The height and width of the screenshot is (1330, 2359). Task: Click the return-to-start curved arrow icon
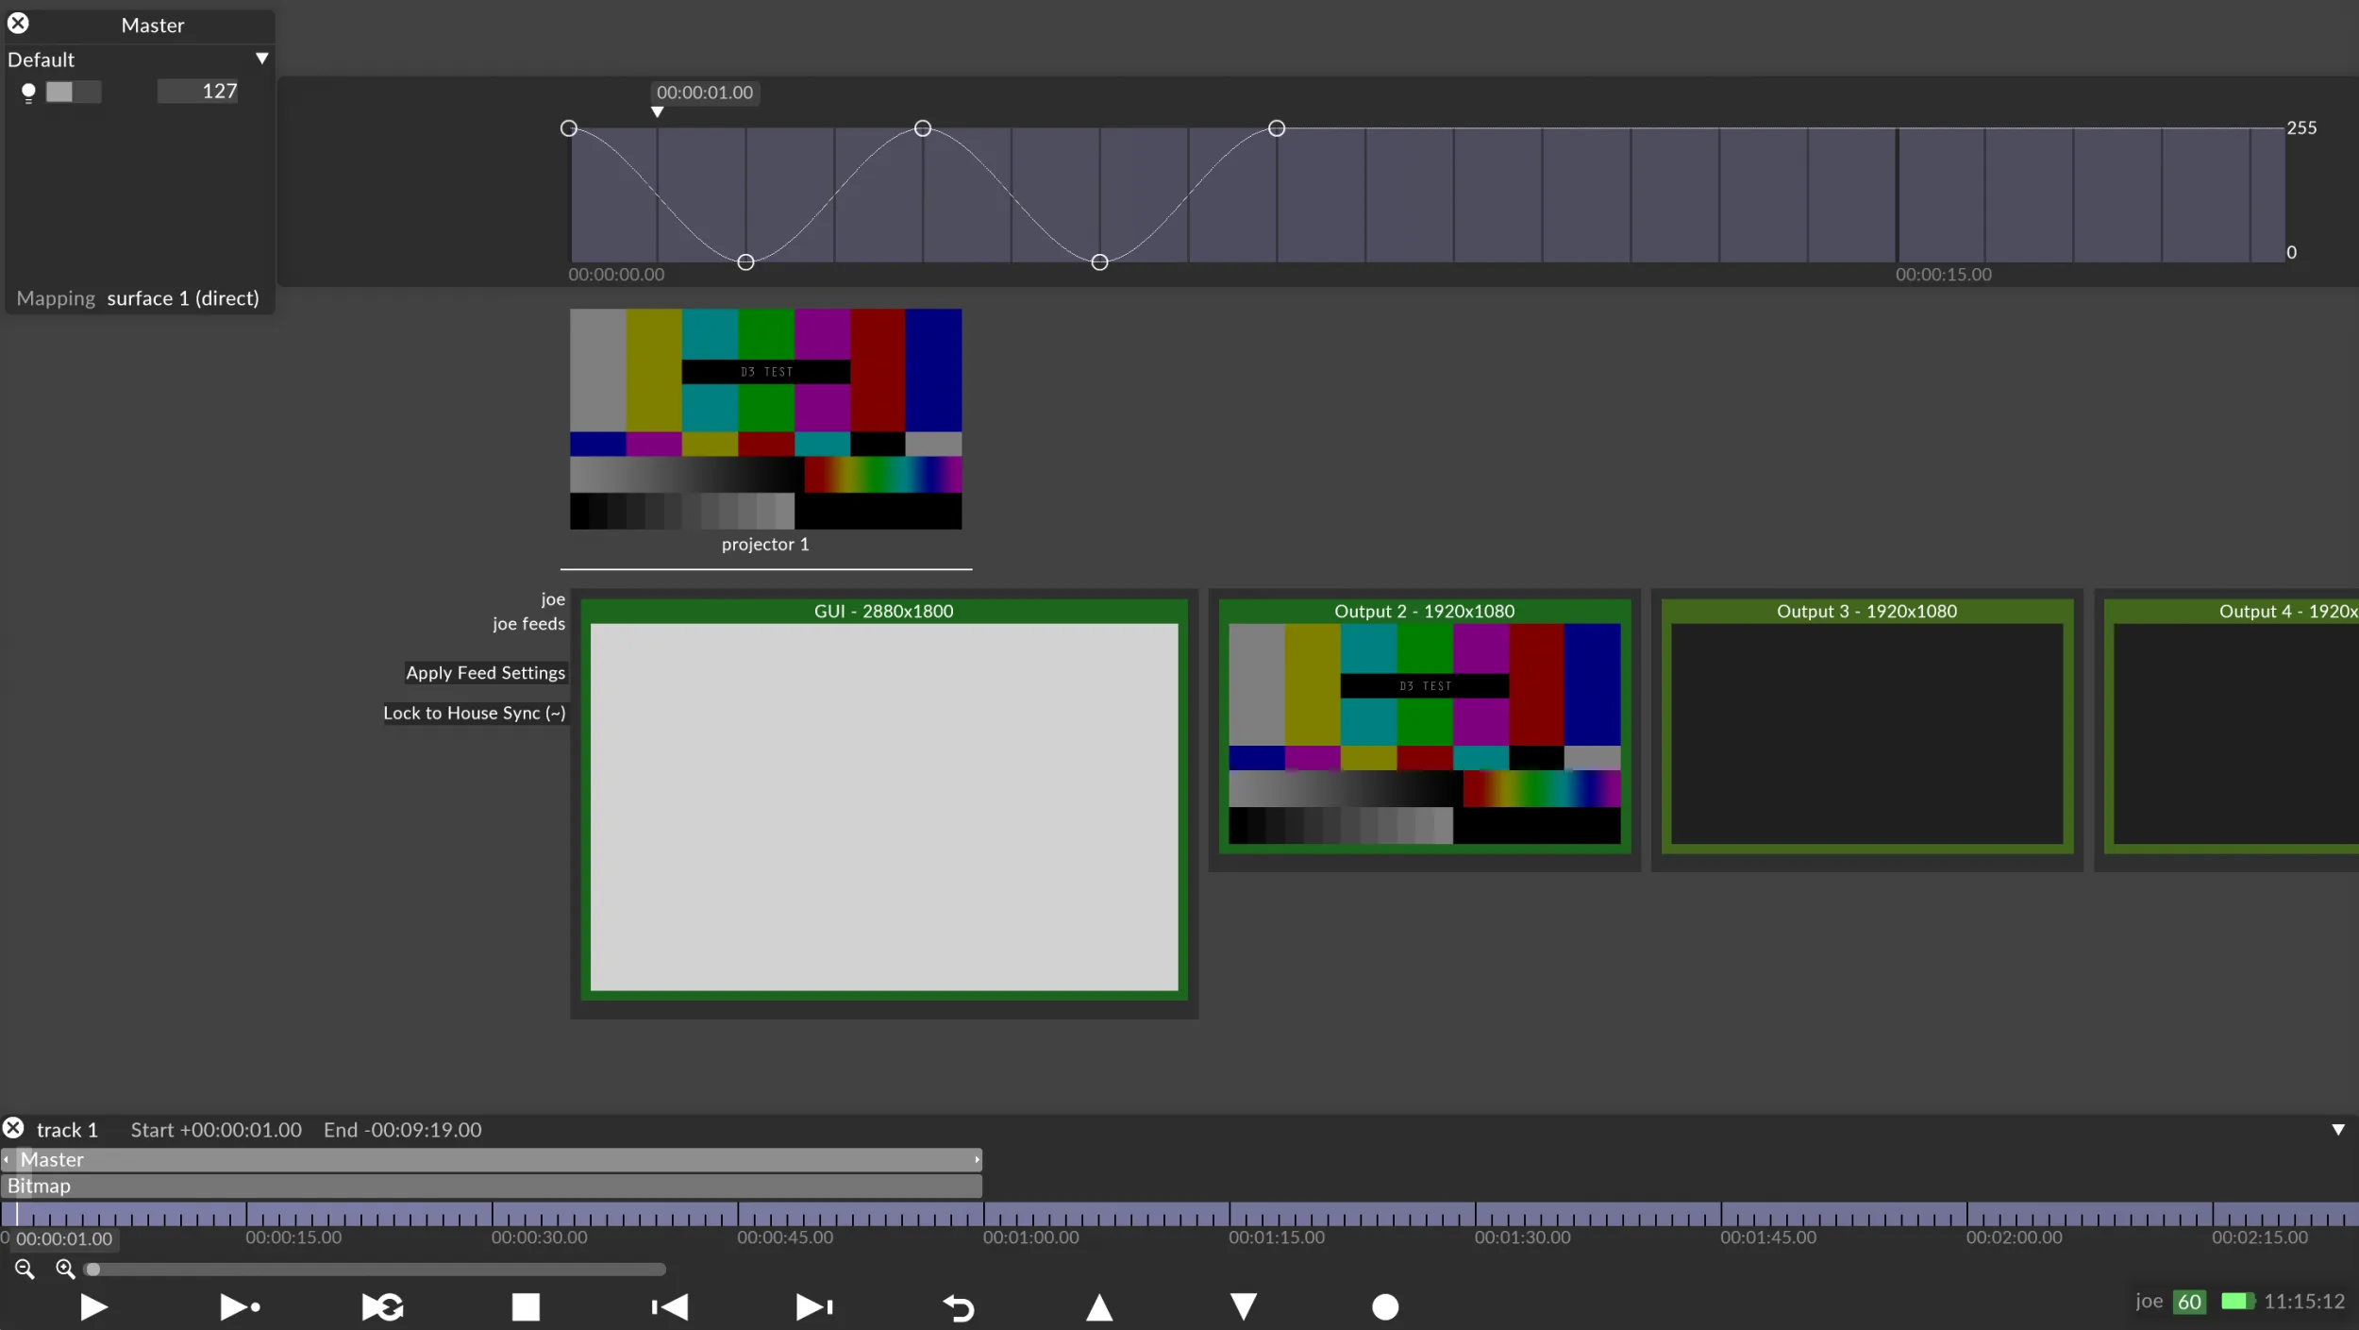coord(959,1307)
